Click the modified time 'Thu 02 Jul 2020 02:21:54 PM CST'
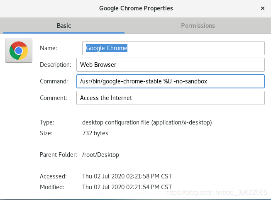Viewport: 271px width, 200px height. coord(127,187)
